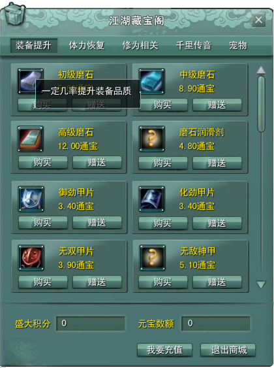Click the scrollbar up arrow
The image size is (274, 368).
(x=261, y=70)
